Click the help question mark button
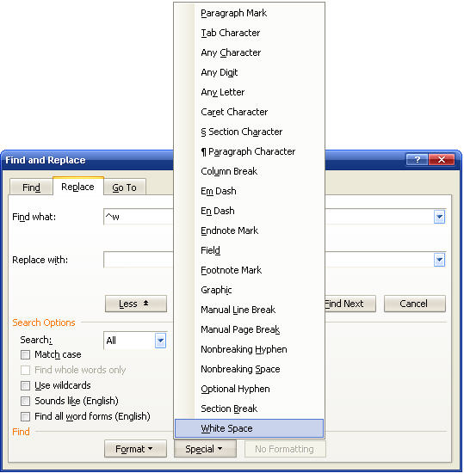The height and width of the screenshot is (473, 464). pos(417,159)
